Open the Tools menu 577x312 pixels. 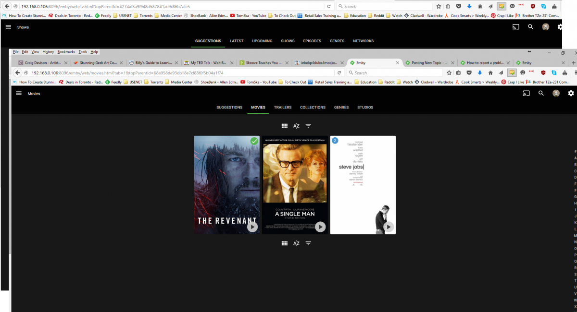[x=83, y=51]
